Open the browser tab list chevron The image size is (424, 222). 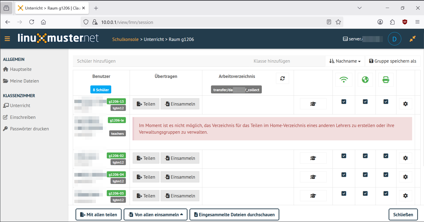(x=359, y=8)
